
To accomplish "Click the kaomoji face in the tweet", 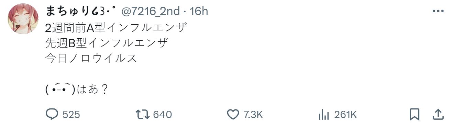I will [60, 89].
